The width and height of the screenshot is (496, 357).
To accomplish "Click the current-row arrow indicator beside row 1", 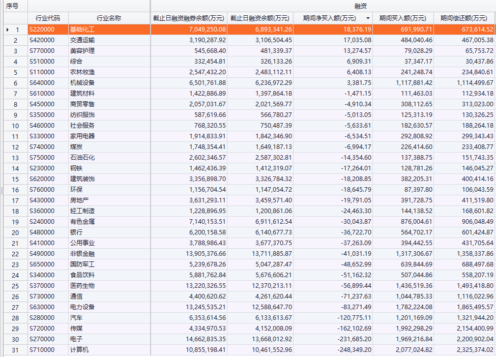I will [x=7, y=30].
